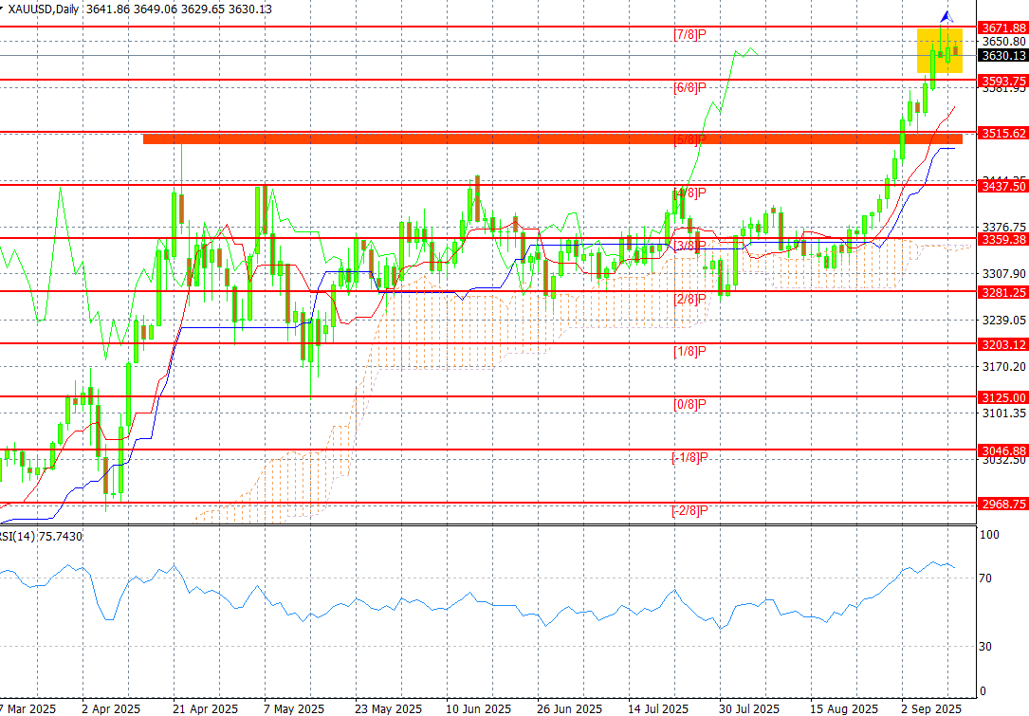The width and height of the screenshot is (1029, 716).
Task: Click the 30 level on the RSI scale
Action: [x=985, y=647]
